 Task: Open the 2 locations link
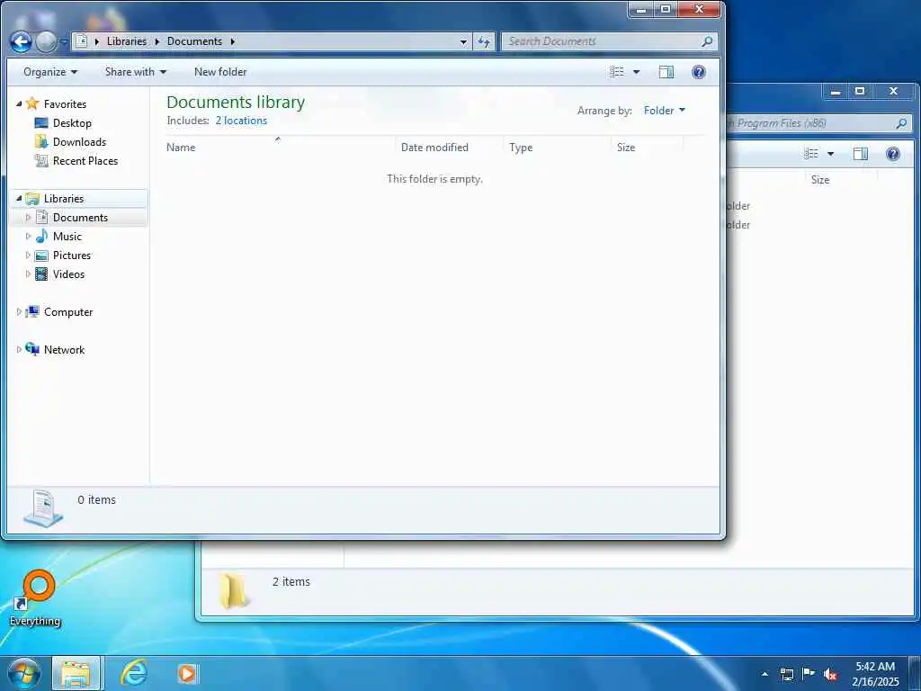[241, 121]
